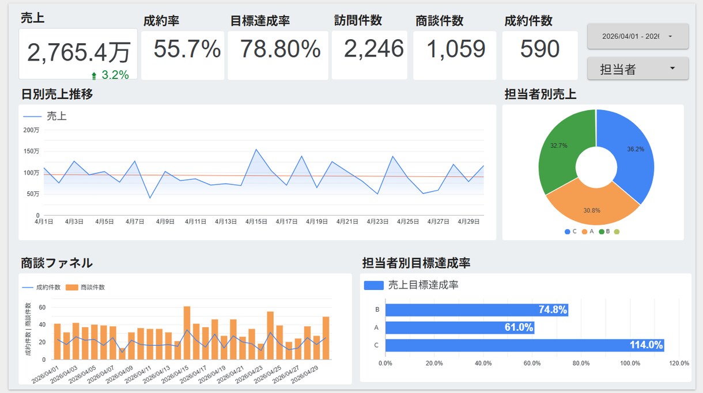The height and width of the screenshot is (393, 703).
Task: Click the 200万 y-axis label
Action: click(x=31, y=130)
